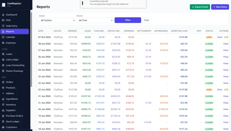
Task: Click the Addons plus icon
Action: click(x=3, y=93)
